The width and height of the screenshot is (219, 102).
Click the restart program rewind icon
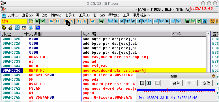click(37, 21)
